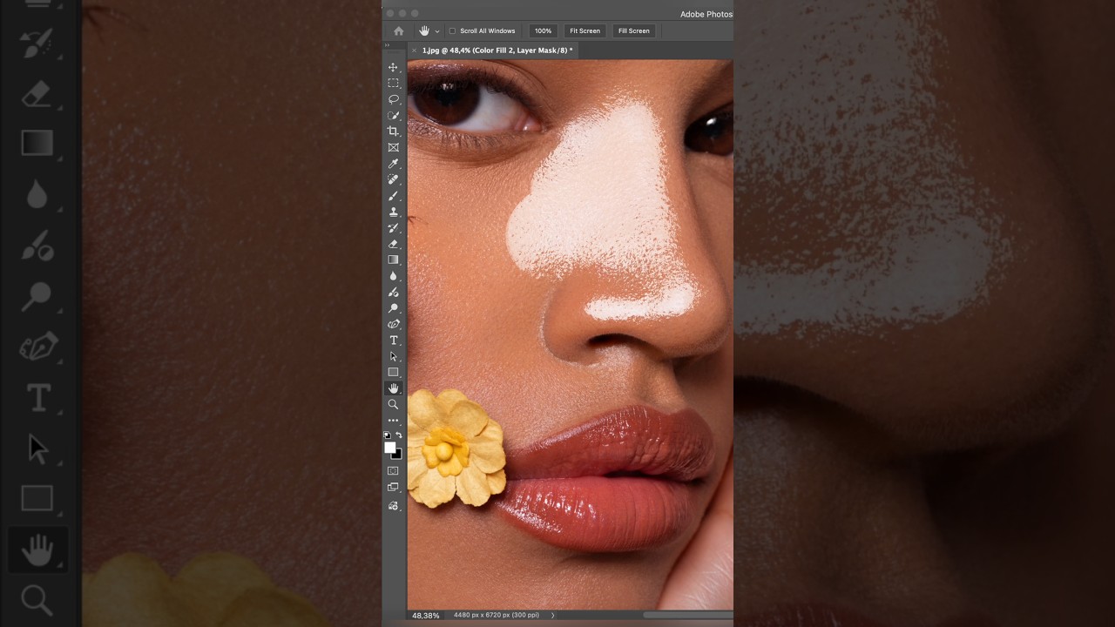Open the foreground color picker
The image size is (1115, 627).
click(389, 447)
